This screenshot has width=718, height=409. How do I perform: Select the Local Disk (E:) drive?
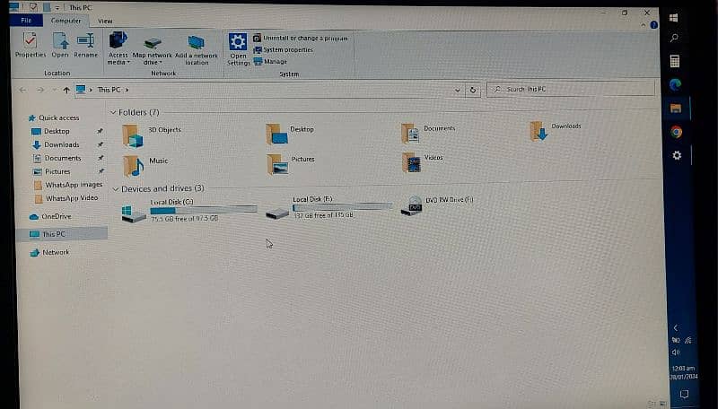(328, 208)
